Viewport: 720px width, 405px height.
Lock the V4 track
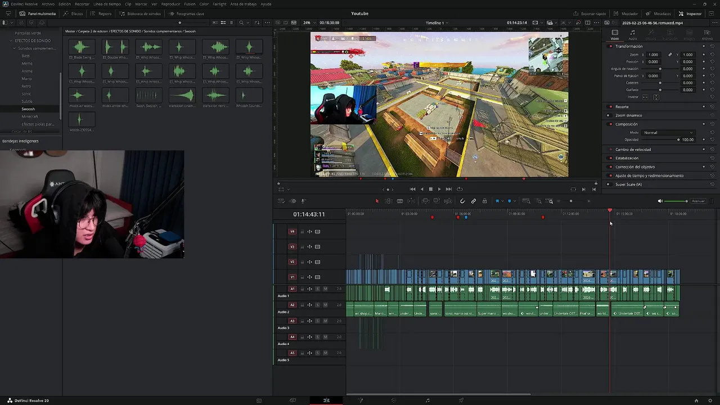[x=302, y=231]
